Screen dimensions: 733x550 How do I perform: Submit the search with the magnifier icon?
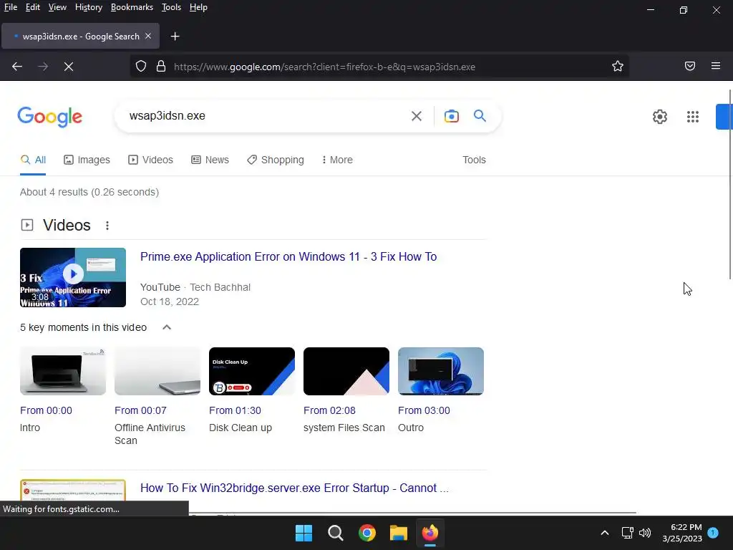[x=480, y=115]
